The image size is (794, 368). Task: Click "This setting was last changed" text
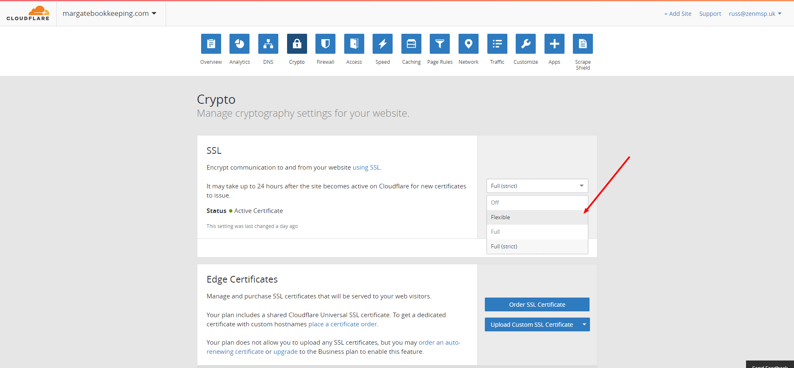[252, 226]
